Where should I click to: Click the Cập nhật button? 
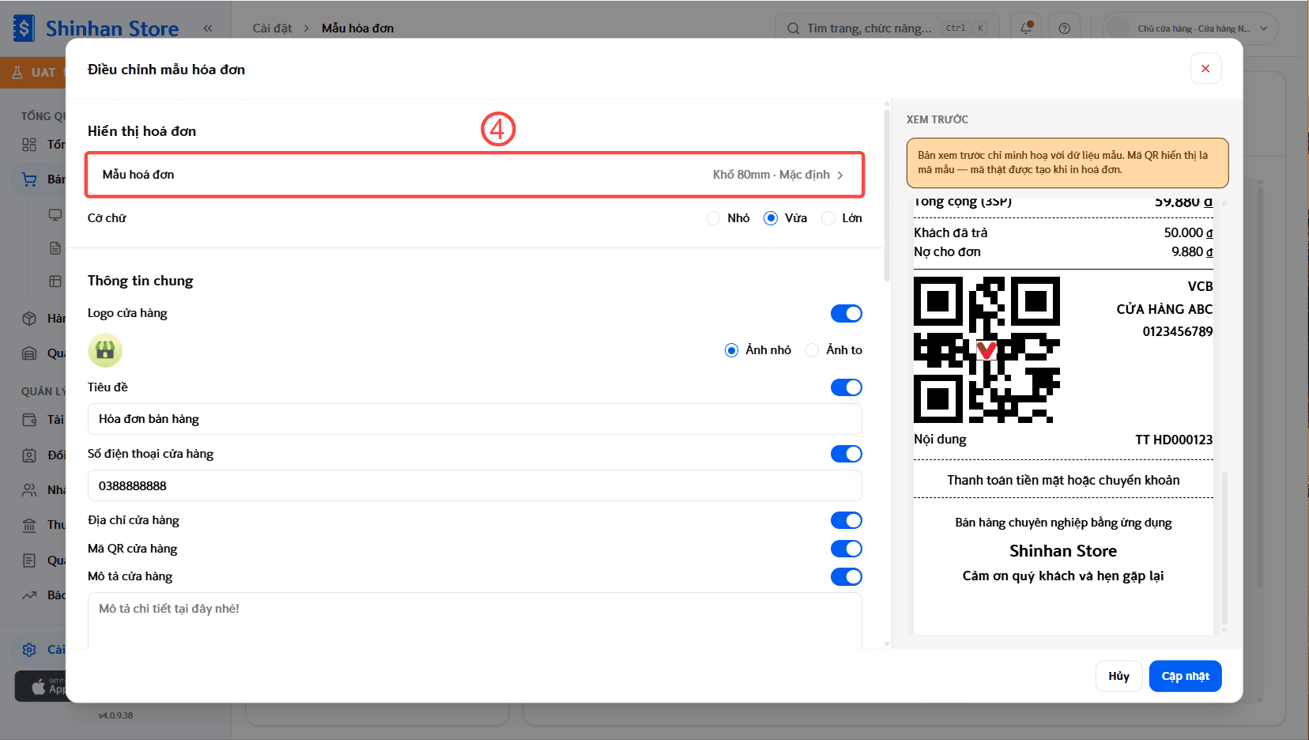[1186, 676]
